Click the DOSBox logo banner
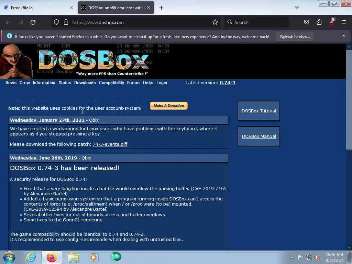Viewport: 352px width, 264px height. (93, 60)
